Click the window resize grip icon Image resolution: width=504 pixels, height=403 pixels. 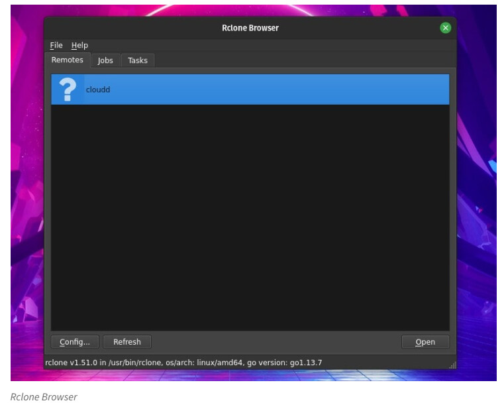tap(453, 365)
